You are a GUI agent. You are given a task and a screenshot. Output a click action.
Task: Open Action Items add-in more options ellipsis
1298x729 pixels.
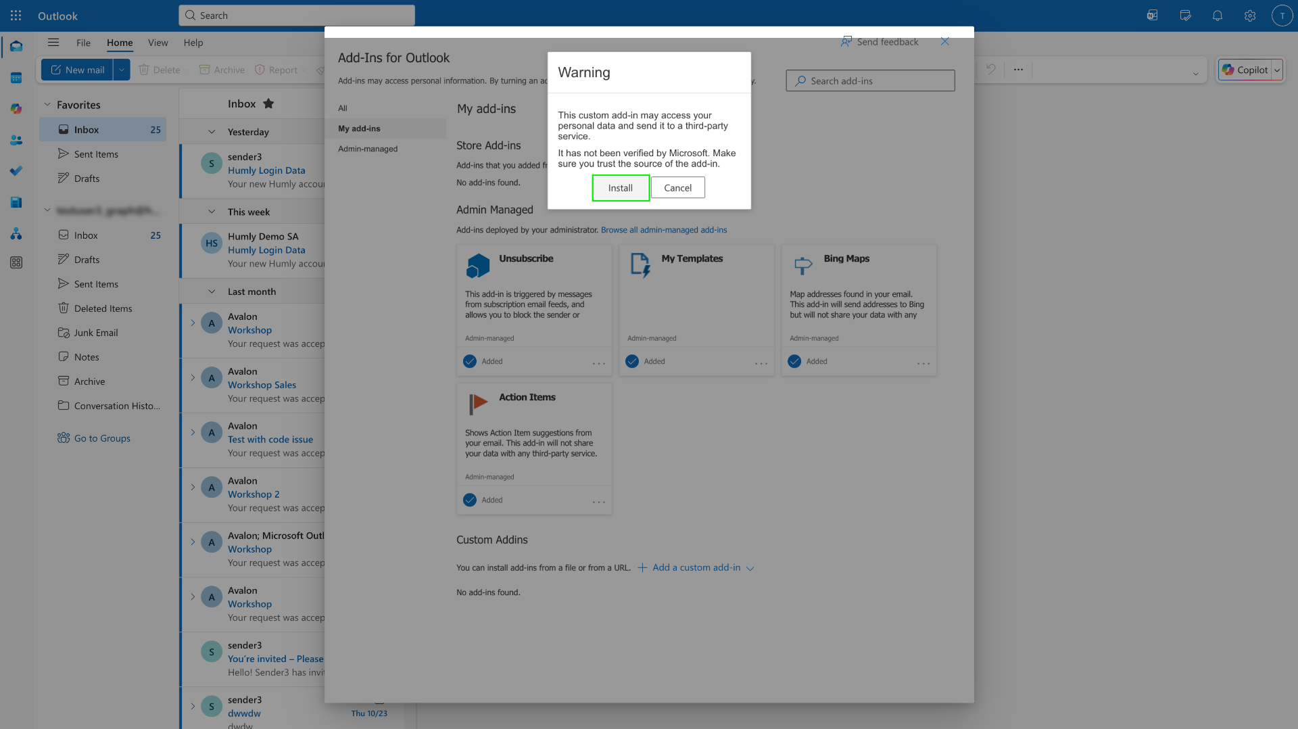coord(599,501)
